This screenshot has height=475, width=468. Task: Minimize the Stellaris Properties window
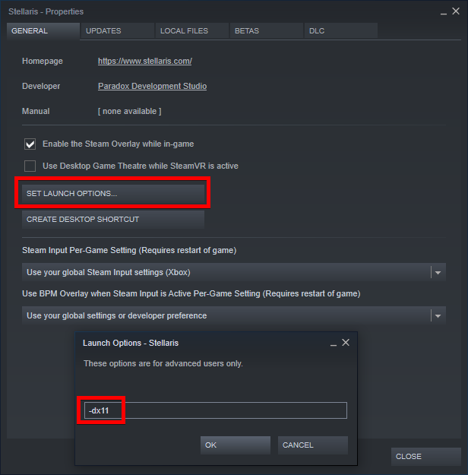[444, 12]
